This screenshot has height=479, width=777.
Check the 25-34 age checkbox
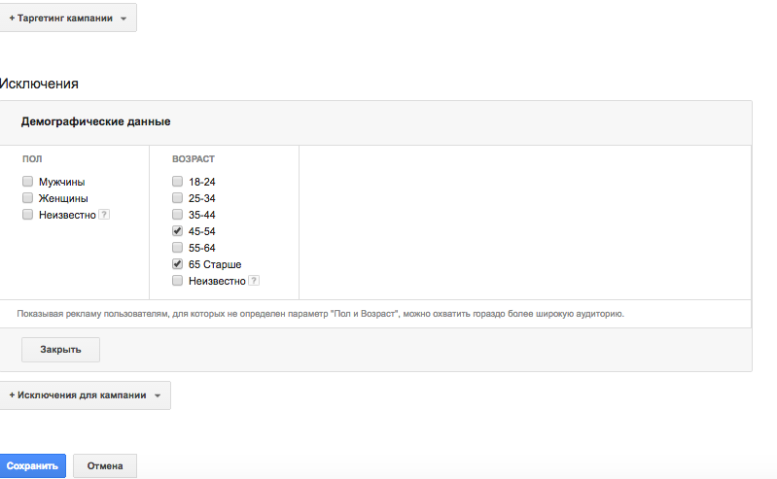point(177,198)
